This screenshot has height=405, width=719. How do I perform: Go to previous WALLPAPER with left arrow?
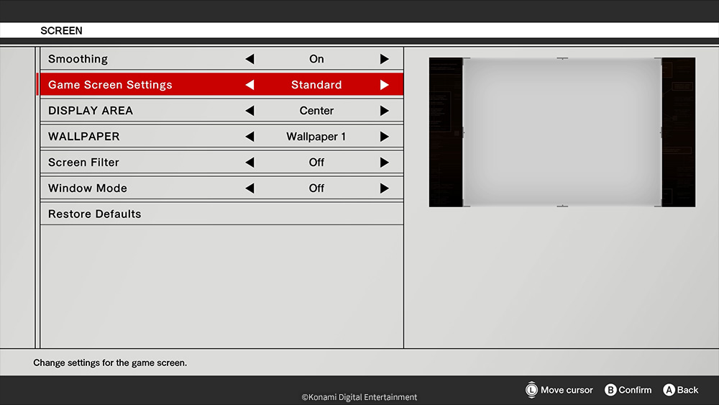pyautogui.click(x=249, y=137)
